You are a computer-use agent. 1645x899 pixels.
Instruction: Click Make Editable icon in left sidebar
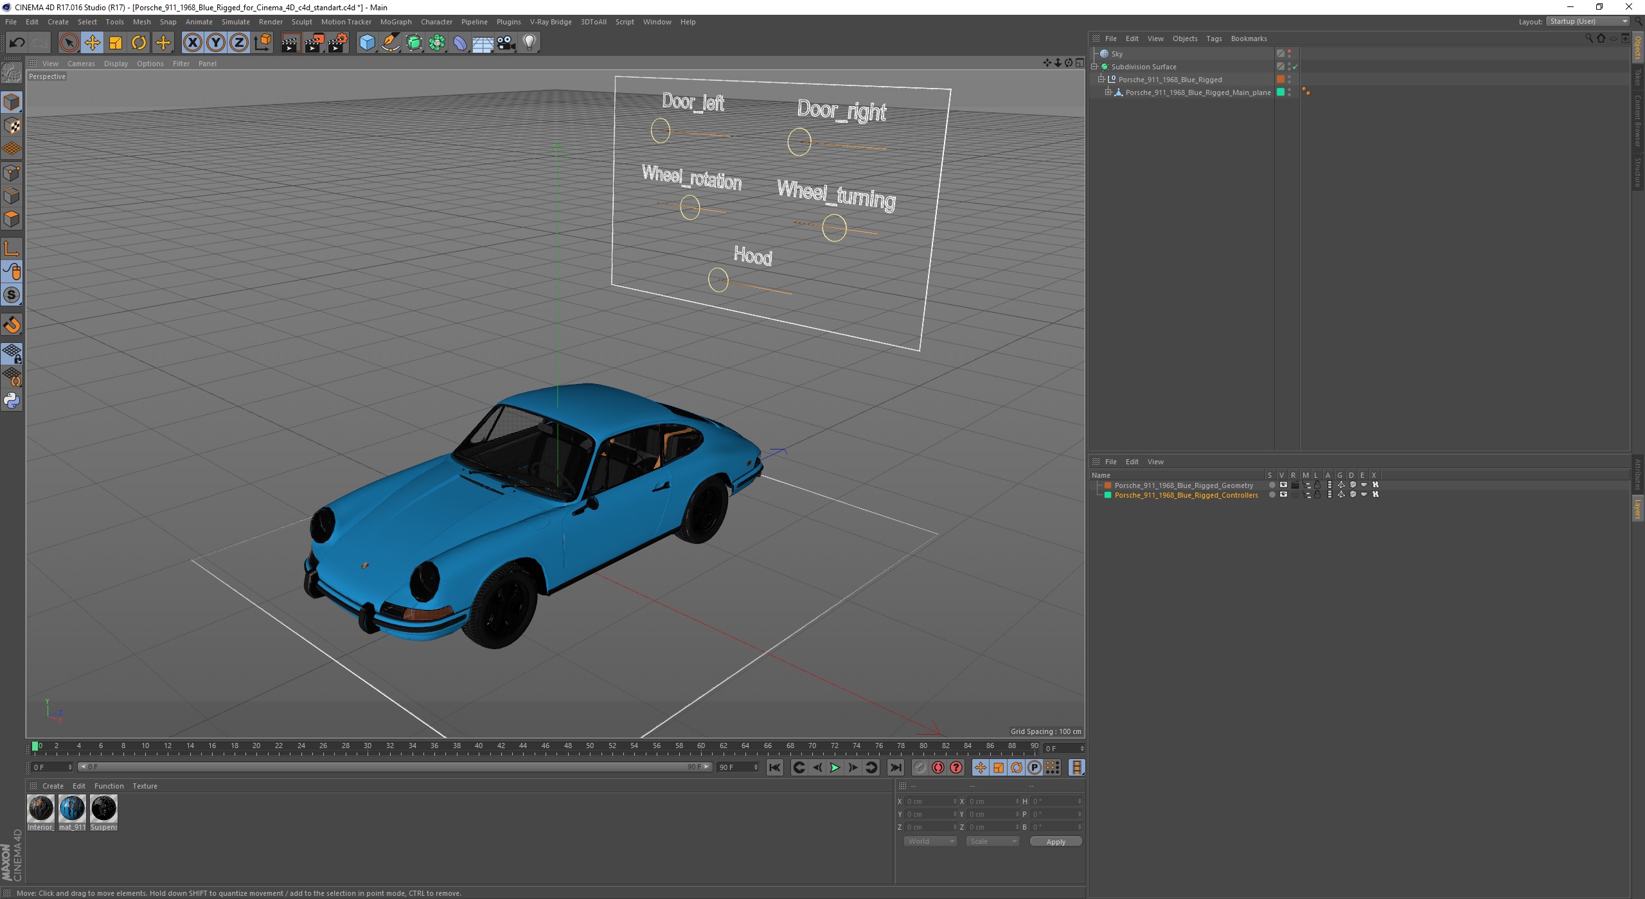(12, 73)
